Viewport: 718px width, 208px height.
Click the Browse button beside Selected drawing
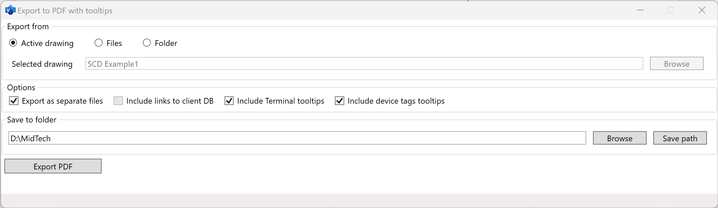click(676, 64)
